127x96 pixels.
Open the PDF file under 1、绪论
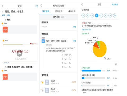(5, 30)
